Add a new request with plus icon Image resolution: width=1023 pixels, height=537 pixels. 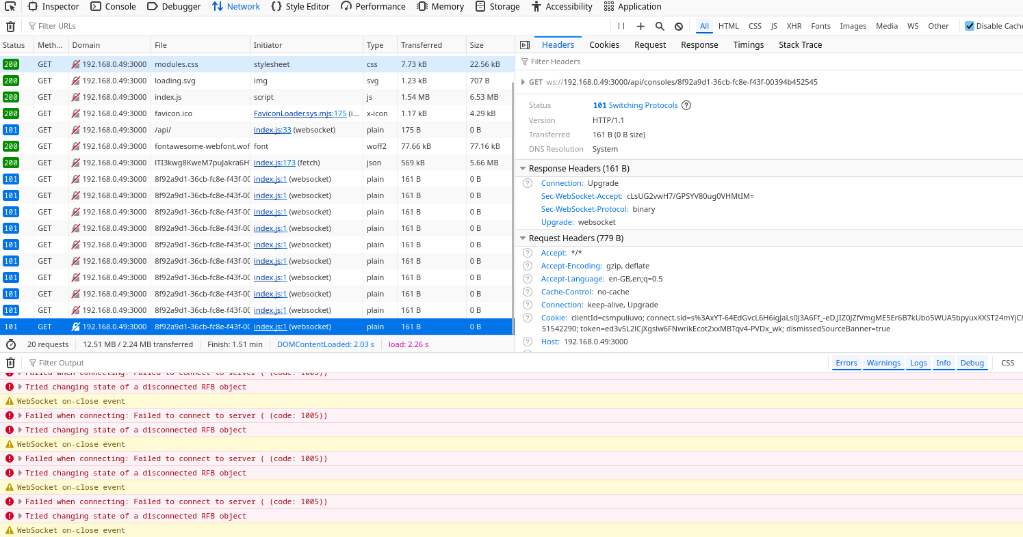(x=640, y=26)
